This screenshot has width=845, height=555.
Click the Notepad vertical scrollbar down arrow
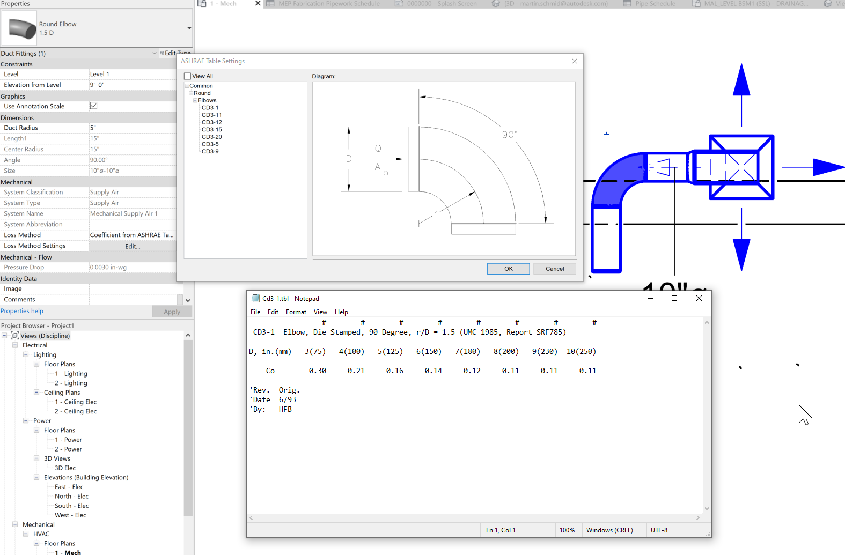[707, 509]
